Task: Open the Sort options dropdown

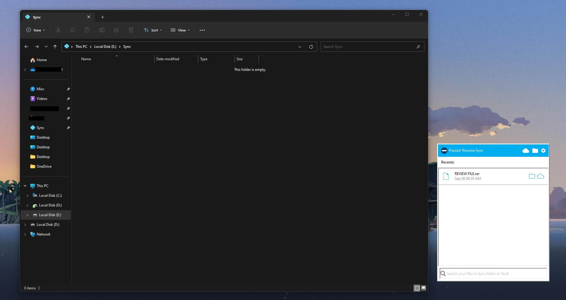Action: 153,30
